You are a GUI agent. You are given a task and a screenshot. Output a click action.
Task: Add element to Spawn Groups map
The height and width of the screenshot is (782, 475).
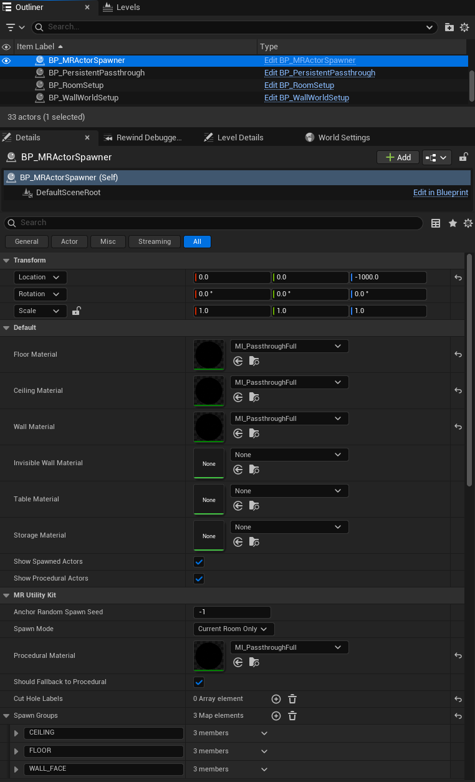point(276,716)
